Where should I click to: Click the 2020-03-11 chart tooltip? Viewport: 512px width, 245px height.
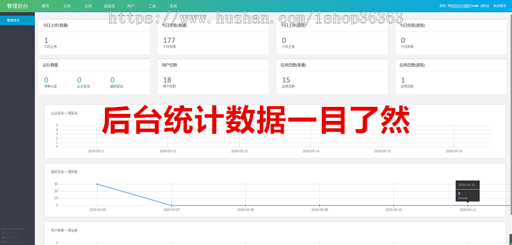click(x=468, y=191)
